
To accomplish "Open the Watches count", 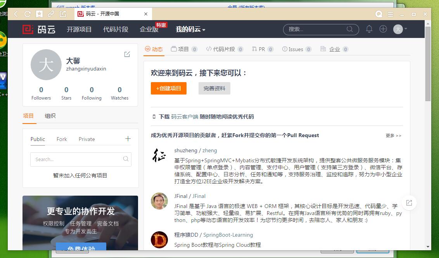I will [x=119, y=93].
